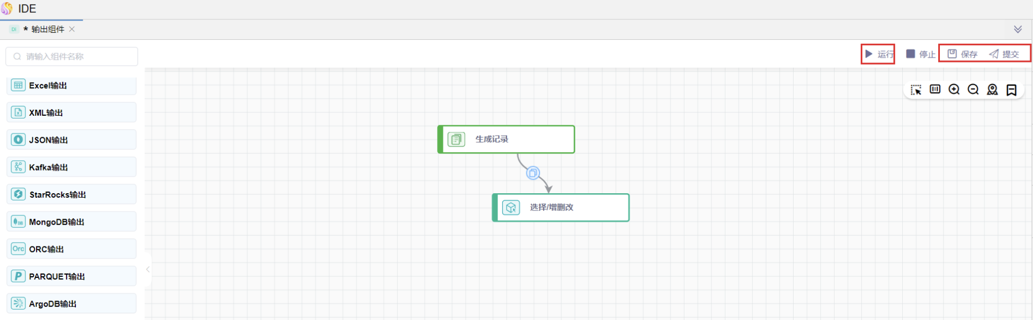Image resolution: width=1033 pixels, height=320 pixels.
Task: Zoom out of the canvas
Action: [973, 90]
